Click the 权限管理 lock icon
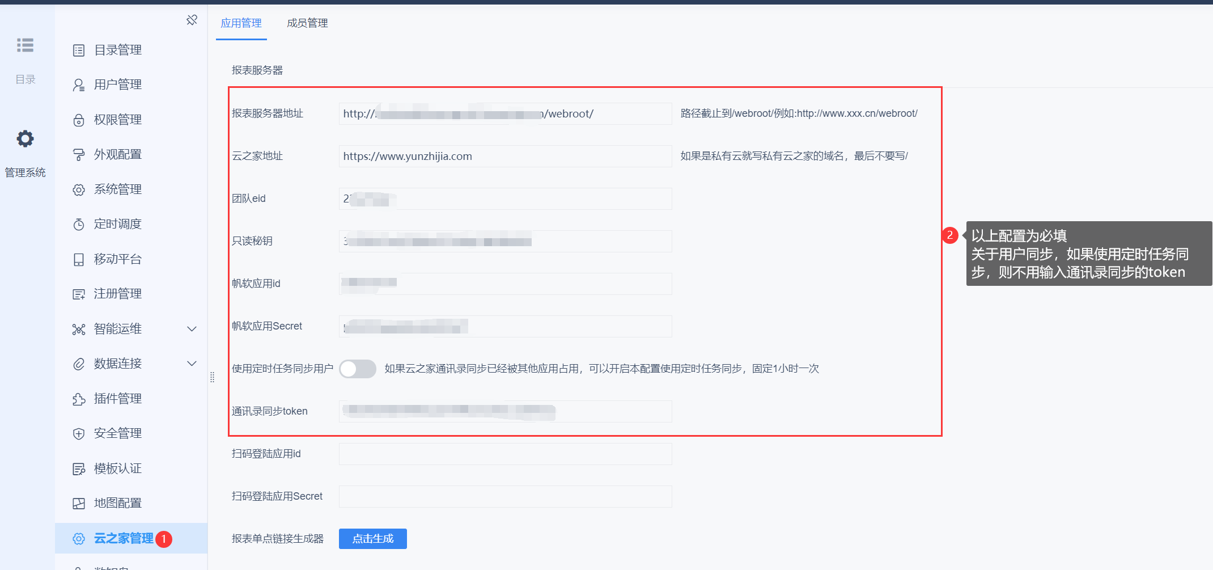 point(79,120)
